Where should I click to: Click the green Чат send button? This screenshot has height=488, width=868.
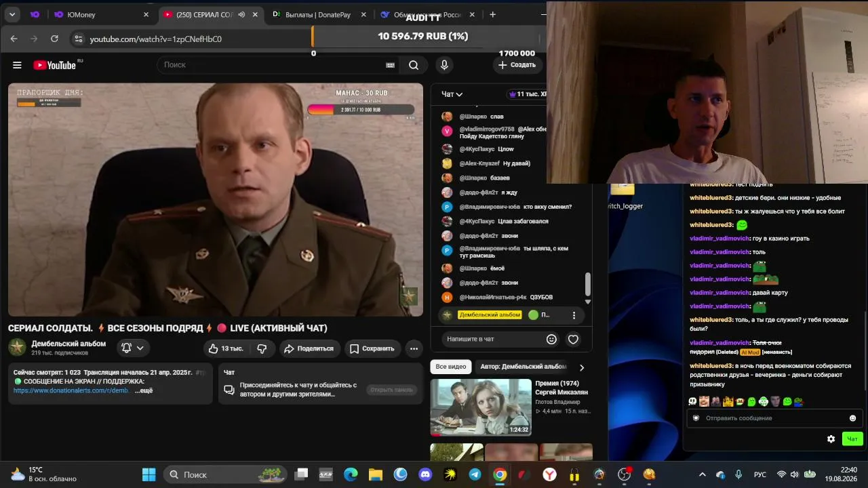point(852,439)
